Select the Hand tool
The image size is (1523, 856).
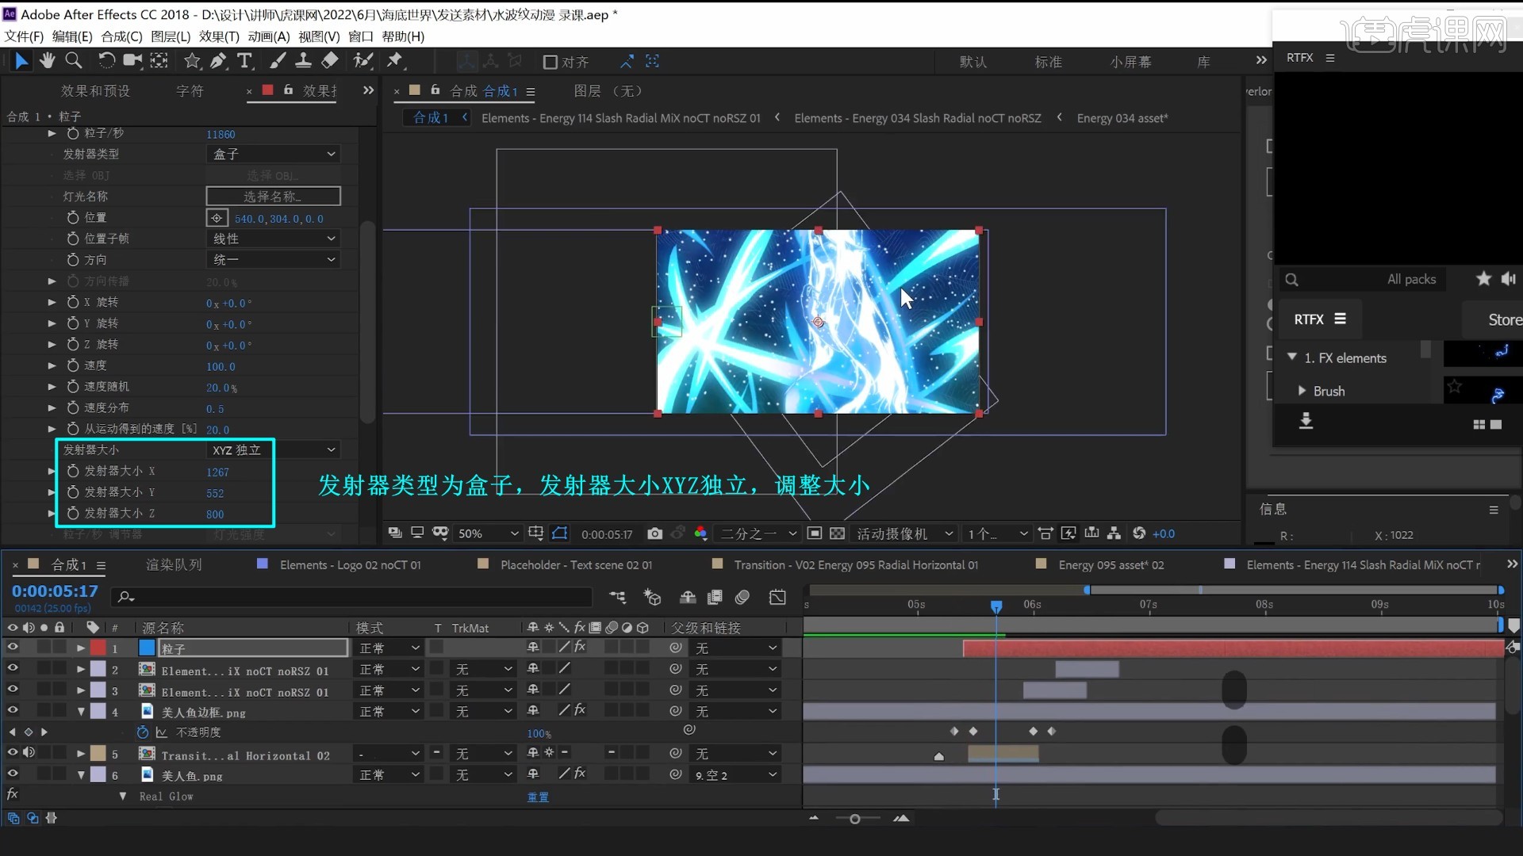tap(48, 61)
